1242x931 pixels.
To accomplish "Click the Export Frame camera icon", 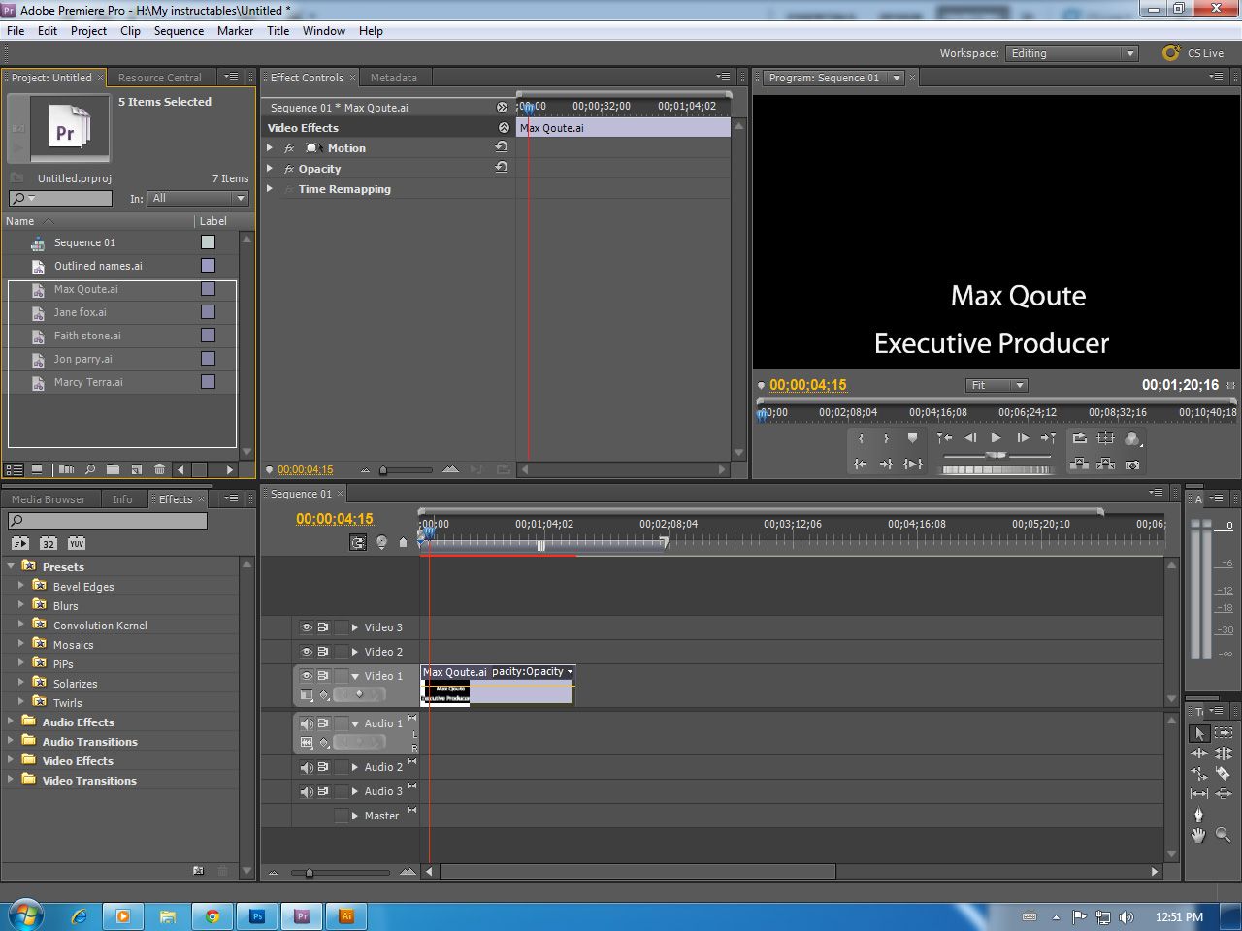I will 1131,465.
